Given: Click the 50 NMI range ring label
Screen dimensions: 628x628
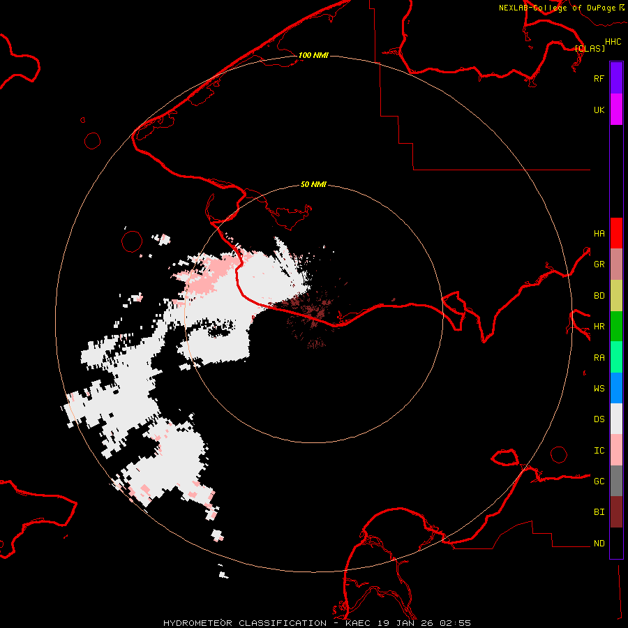Looking at the screenshot, I should coord(313,184).
